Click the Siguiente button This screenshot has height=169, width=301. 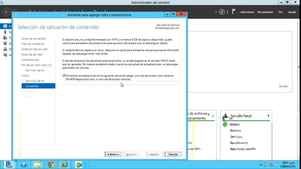click(x=131, y=154)
